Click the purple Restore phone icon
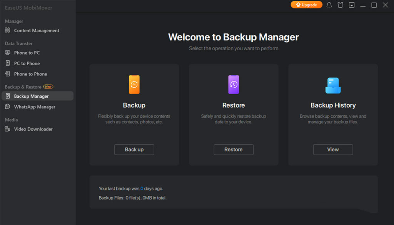The width and height of the screenshot is (394, 225). [234, 85]
